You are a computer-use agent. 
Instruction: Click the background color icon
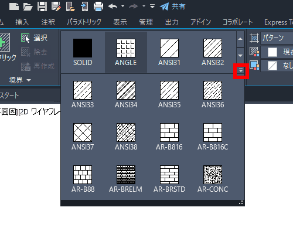point(254,66)
